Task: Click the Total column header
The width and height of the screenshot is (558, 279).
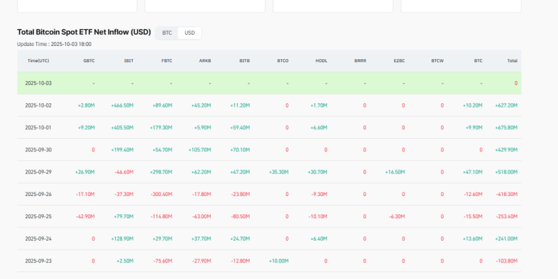Action: click(512, 61)
